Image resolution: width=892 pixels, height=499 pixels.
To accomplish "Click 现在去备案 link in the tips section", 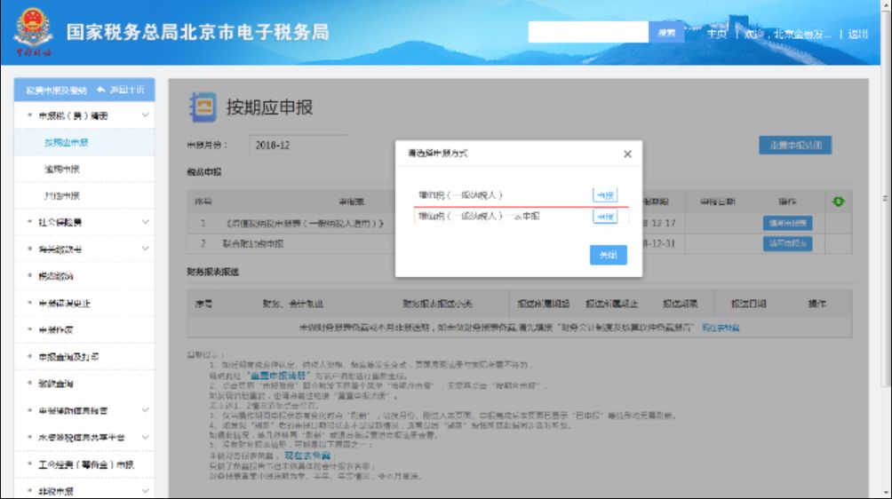I will pyautogui.click(x=307, y=455).
